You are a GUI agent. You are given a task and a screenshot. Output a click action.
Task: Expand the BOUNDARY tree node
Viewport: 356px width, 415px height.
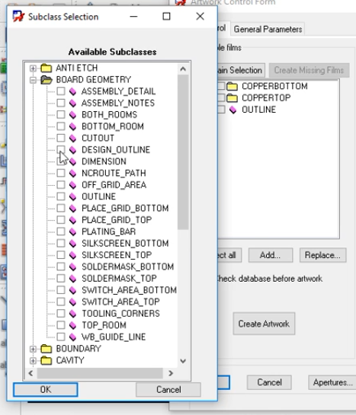[x=33, y=349]
